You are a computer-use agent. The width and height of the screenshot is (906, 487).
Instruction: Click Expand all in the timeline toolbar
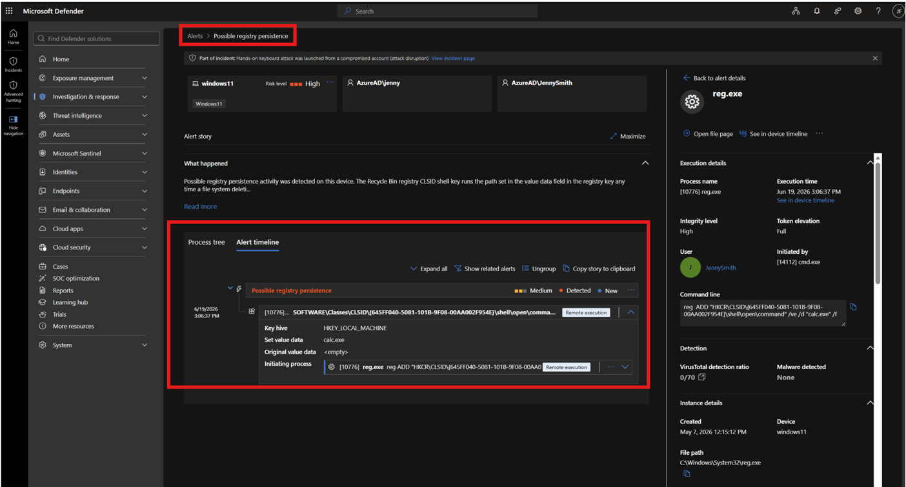pyautogui.click(x=428, y=269)
